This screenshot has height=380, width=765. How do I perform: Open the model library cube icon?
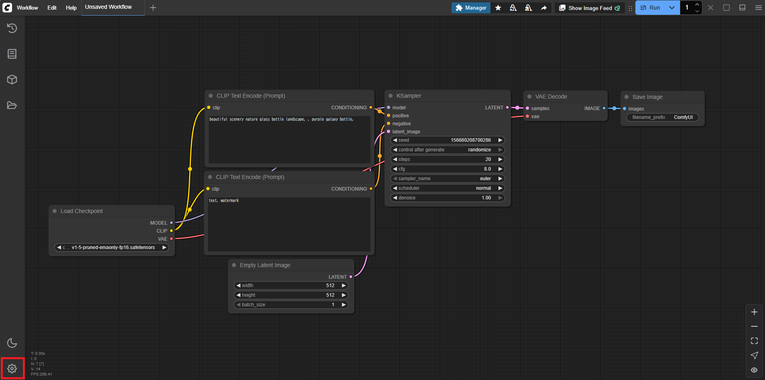12,80
